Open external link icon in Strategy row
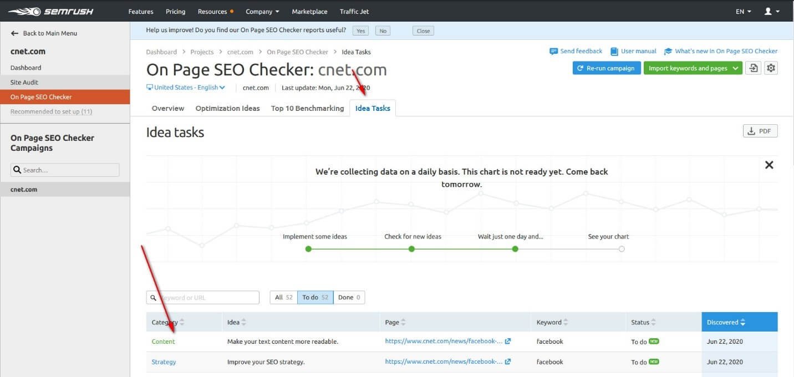The image size is (794, 377). [x=508, y=361]
